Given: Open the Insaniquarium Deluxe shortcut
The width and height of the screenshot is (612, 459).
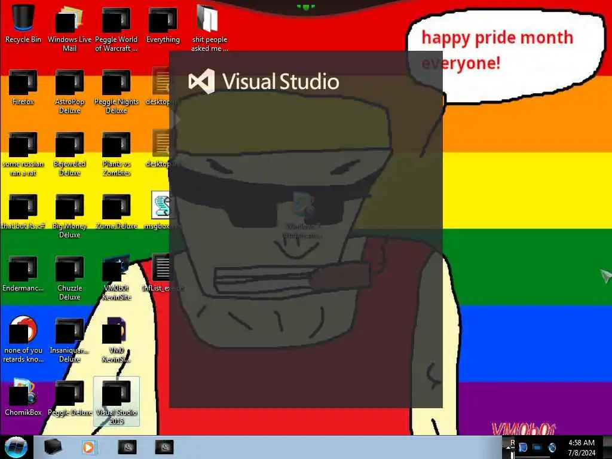Looking at the screenshot, I should coord(69,340).
